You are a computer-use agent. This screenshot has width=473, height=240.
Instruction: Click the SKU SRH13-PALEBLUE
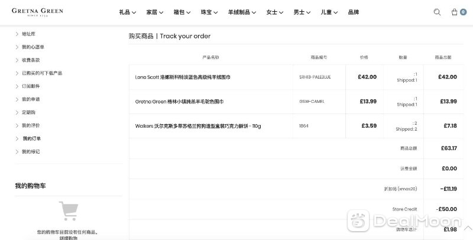[x=315, y=77]
